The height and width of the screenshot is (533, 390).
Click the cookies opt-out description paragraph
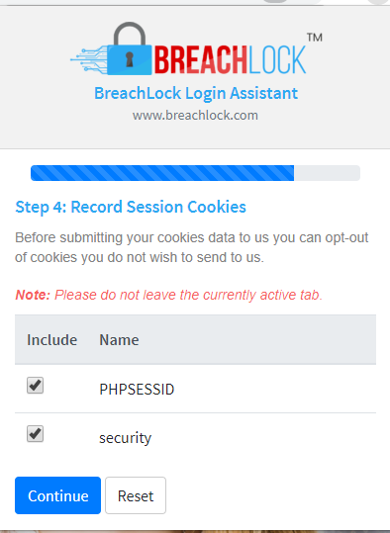pyautogui.click(x=192, y=247)
